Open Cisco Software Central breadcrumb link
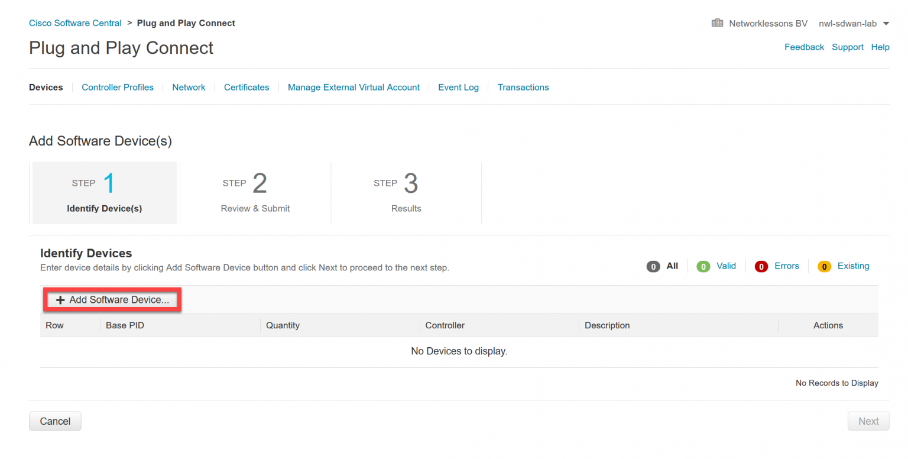 click(75, 22)
